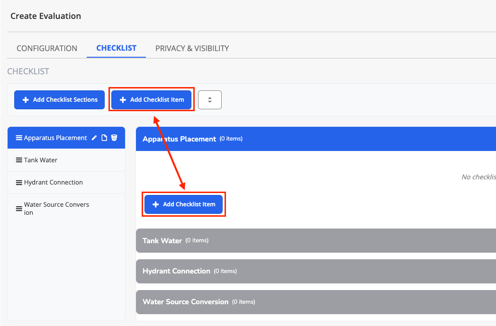Expand the Water Source Conversion section header

(x=316, y=302)
